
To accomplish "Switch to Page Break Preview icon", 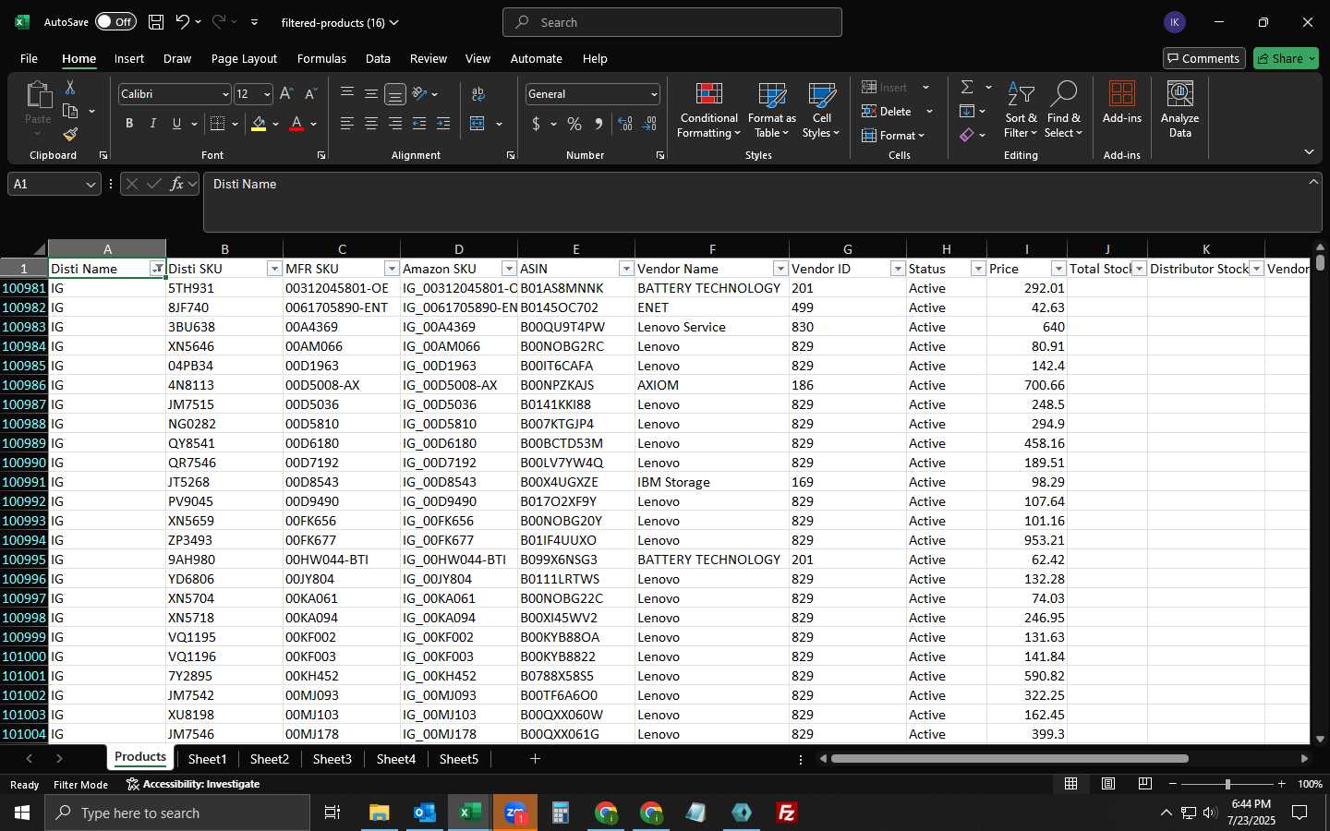I will [x=1145, y=784].
